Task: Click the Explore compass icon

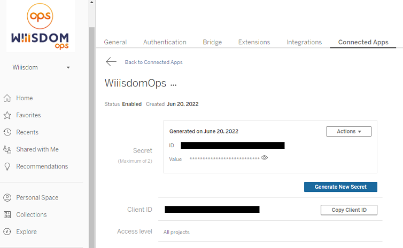Action: pyautogui.click(x=7, y=232)
